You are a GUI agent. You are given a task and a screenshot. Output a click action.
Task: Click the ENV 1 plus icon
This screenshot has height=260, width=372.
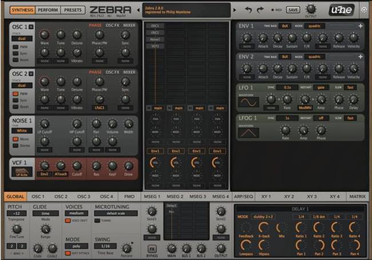[x=361, y=26]
